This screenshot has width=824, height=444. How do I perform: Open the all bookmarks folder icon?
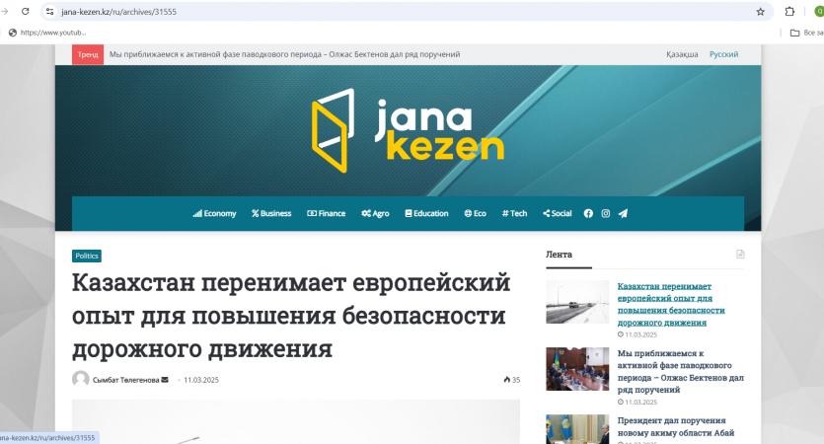[x=794, y=33]
